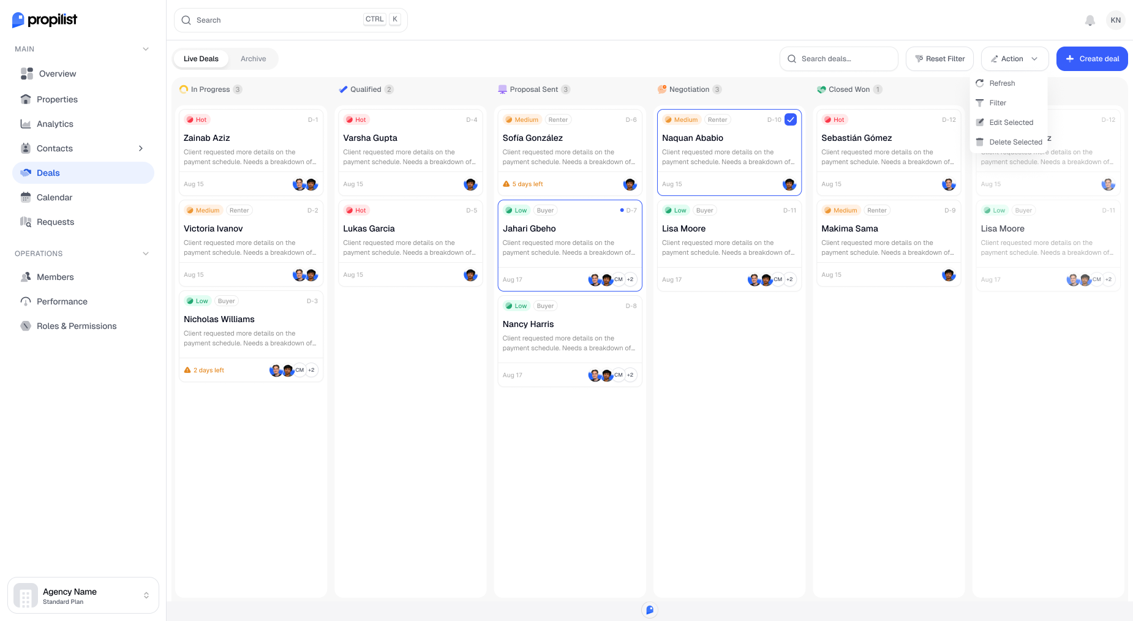Open the Agency Name plan switcher
This screenshot has height=621, width=1133.
click(83, 595)
